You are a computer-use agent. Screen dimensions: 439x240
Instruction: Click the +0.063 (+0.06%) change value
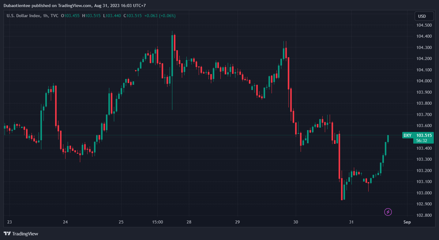tap(160, 16)
